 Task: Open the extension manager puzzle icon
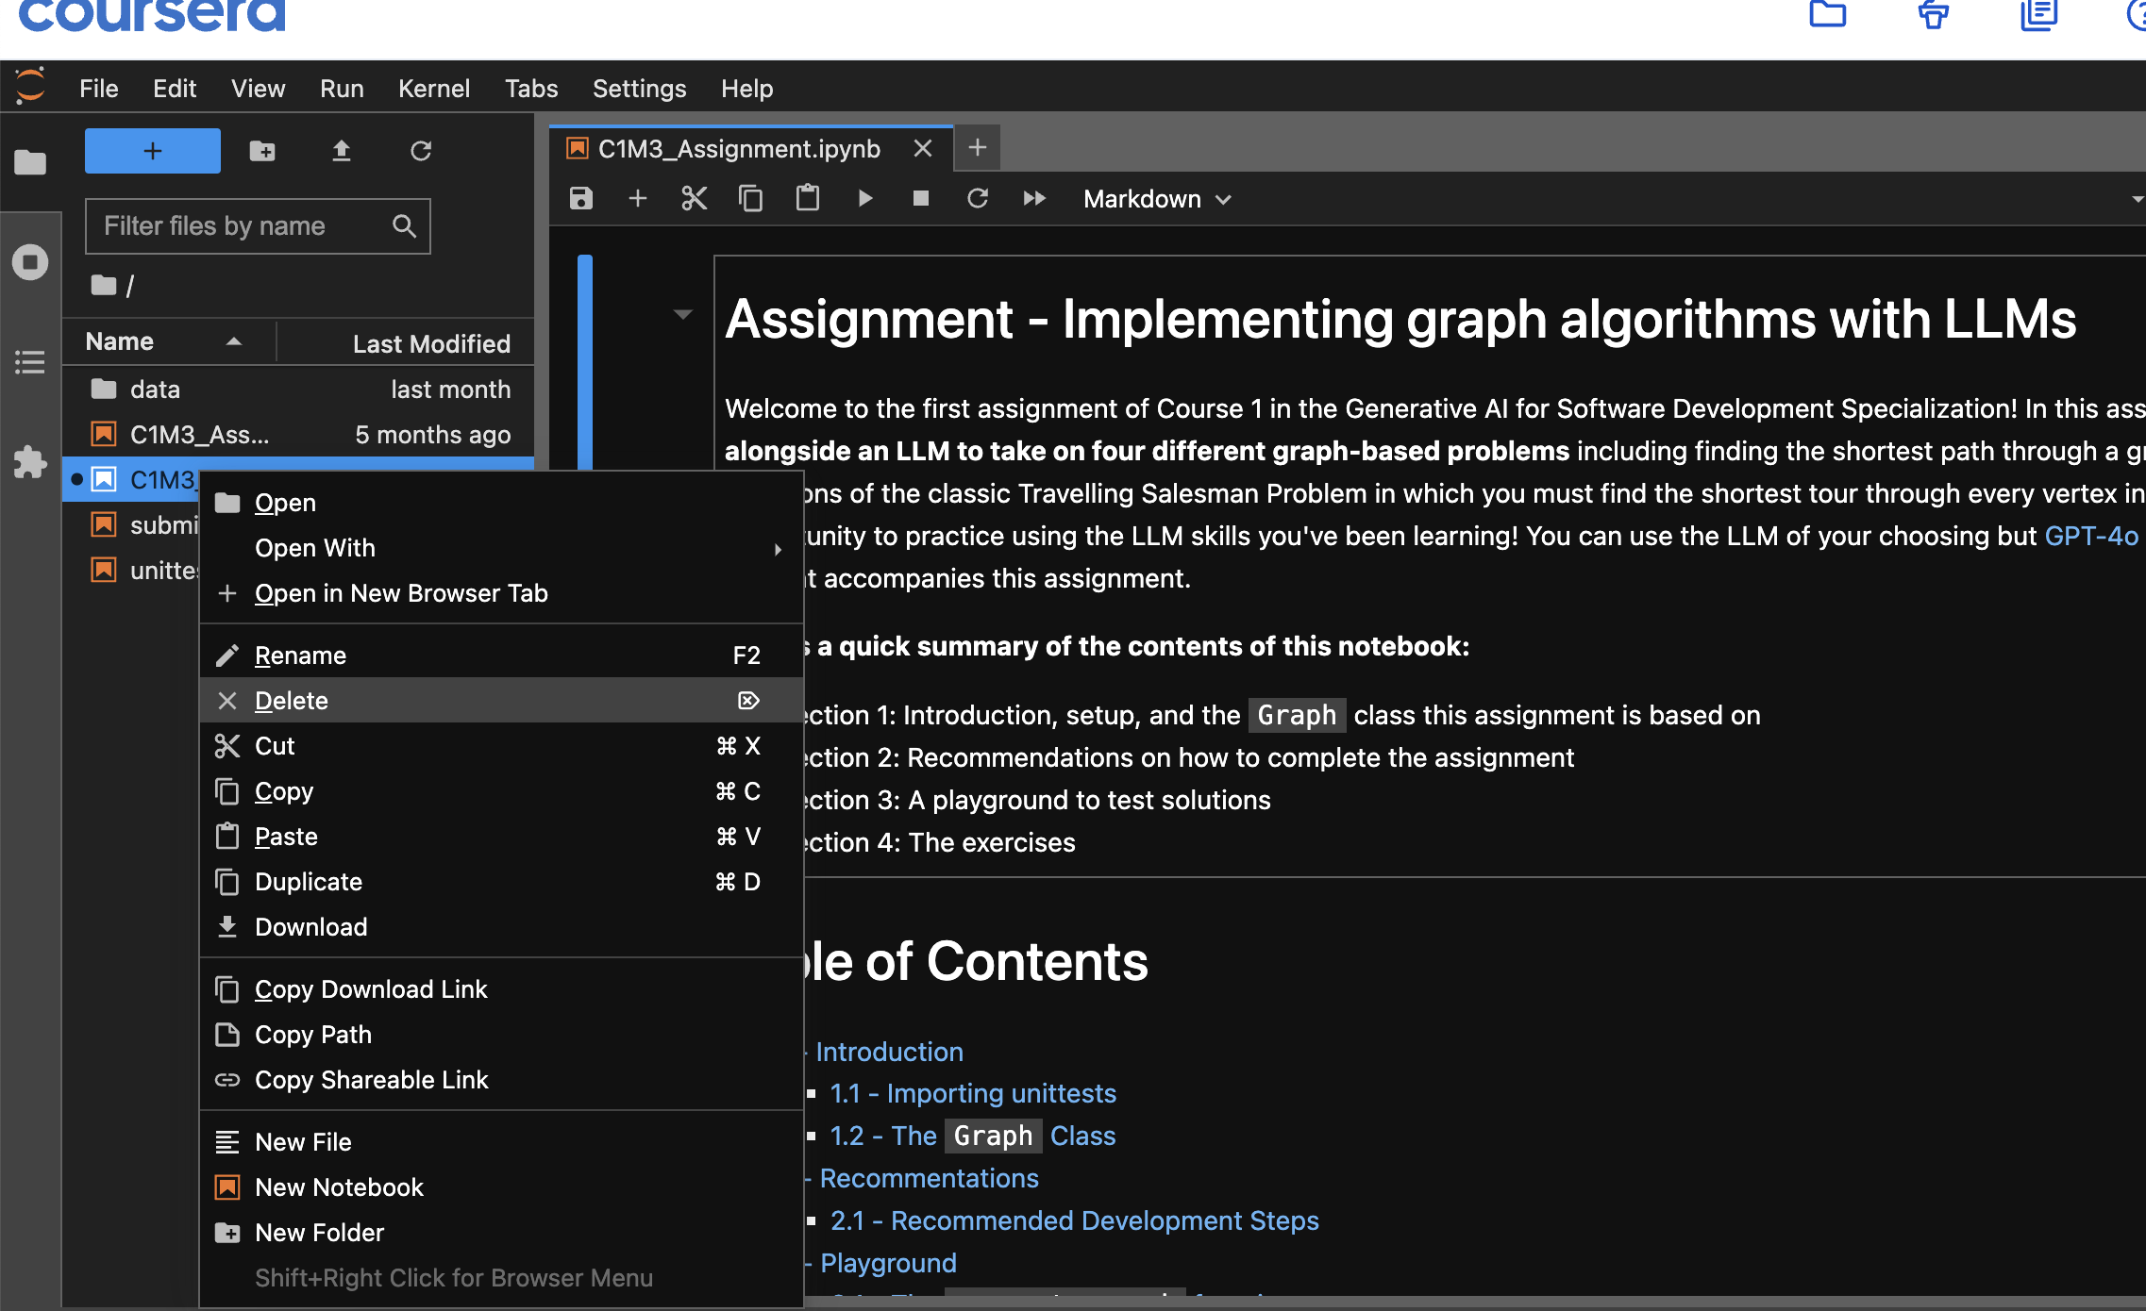pyautogui.click(x=30, y=461)
